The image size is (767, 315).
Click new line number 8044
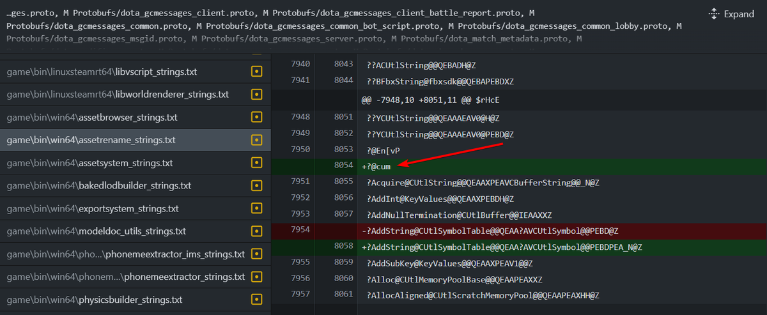pyautogui.click(x=343, y=81)
